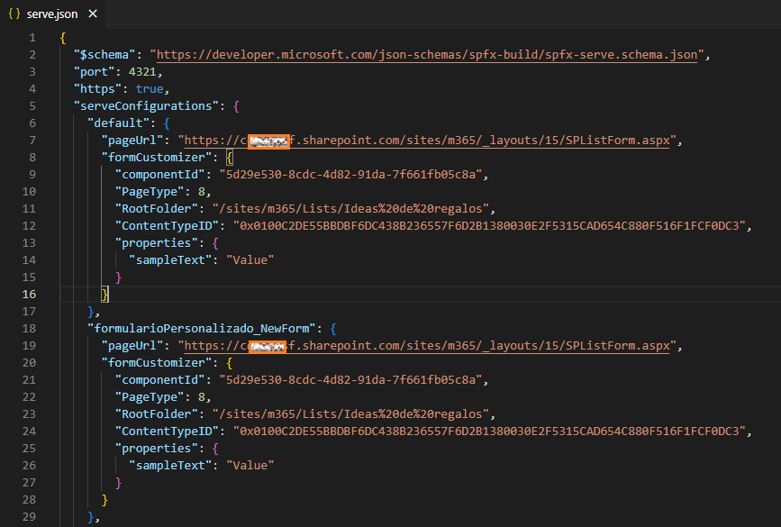Open the pageUrl link on line 7
Screen dimensions: 781x527
(427, 141)
